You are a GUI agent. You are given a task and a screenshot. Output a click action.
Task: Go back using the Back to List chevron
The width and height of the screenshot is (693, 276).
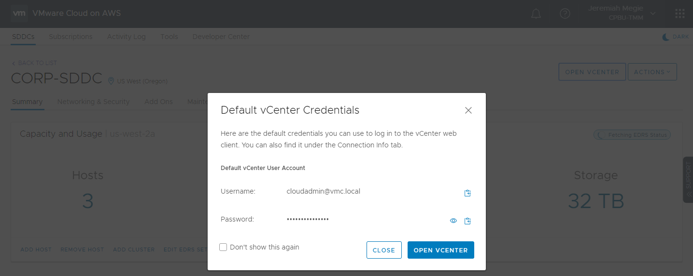click(14, 63)
